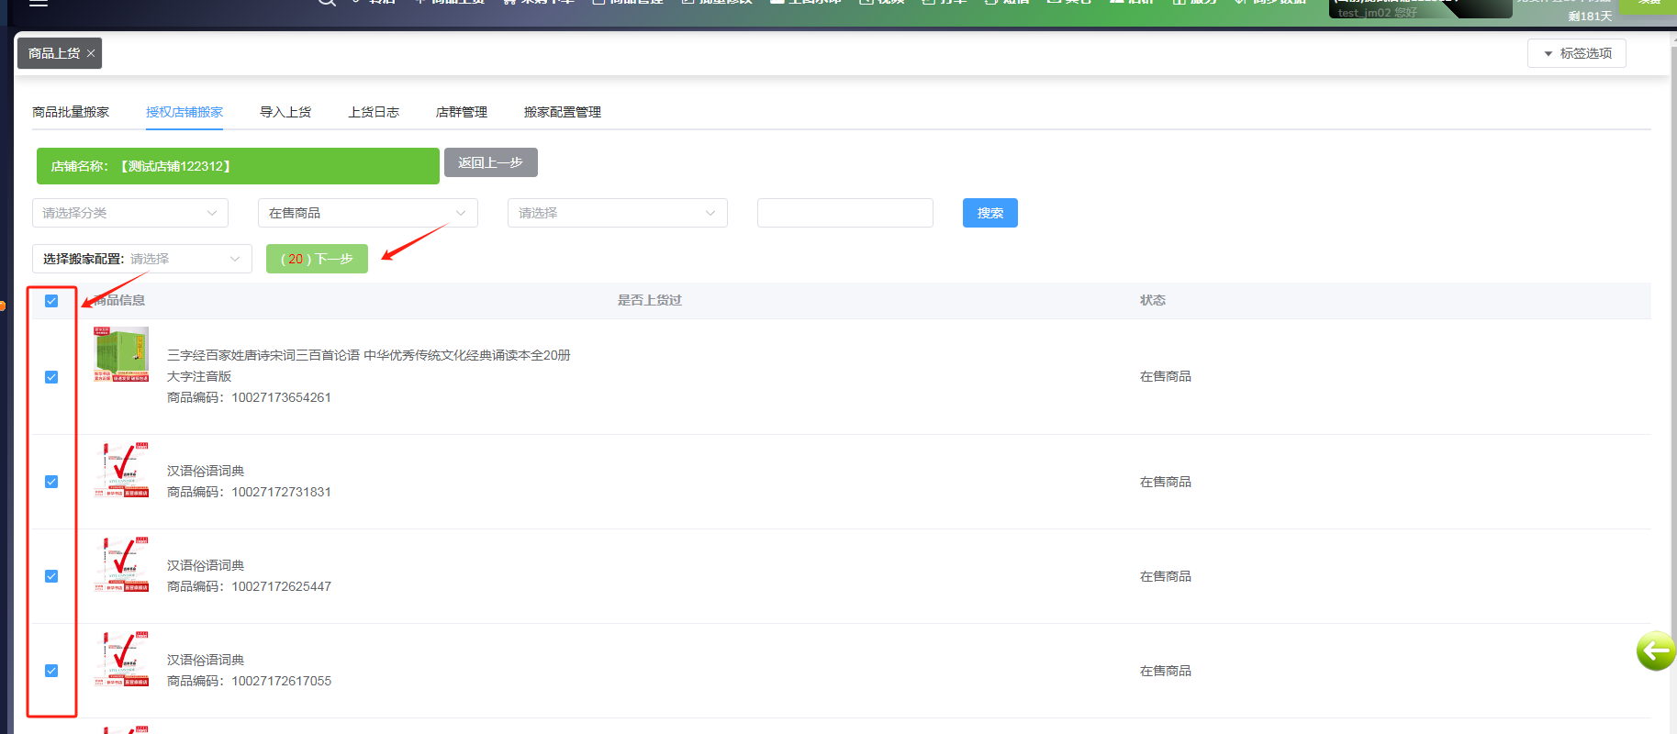Viewport: 1677px width, 734px height.
Task: Toggle the select-all checkbox in table header
Action: tap(51, 301)
